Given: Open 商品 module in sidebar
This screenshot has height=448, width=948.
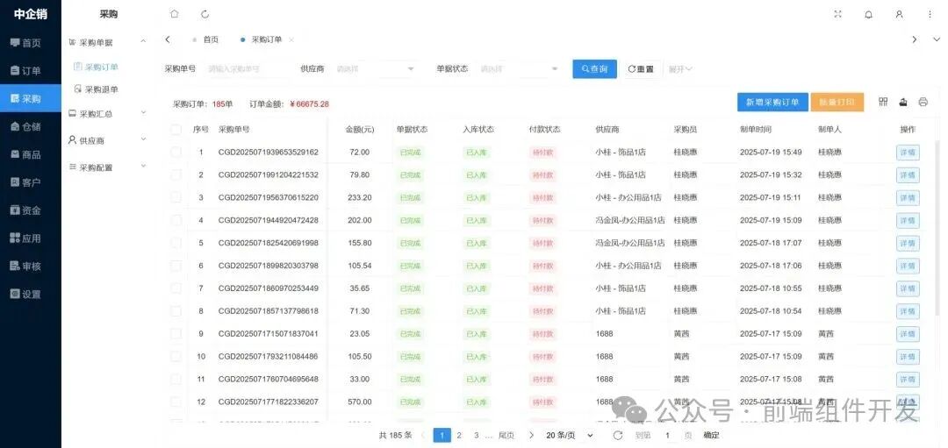Looking at the screenshot, I should pos(30,154).
